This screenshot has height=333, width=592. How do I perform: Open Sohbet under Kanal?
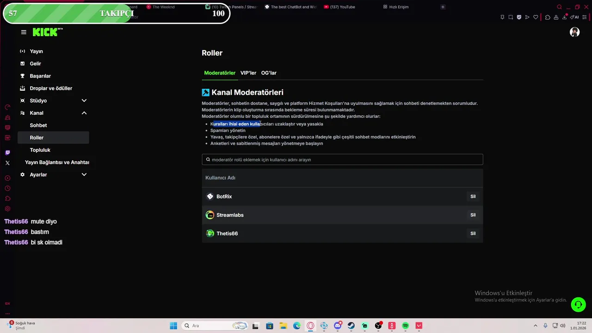click(x=53, y=125)
